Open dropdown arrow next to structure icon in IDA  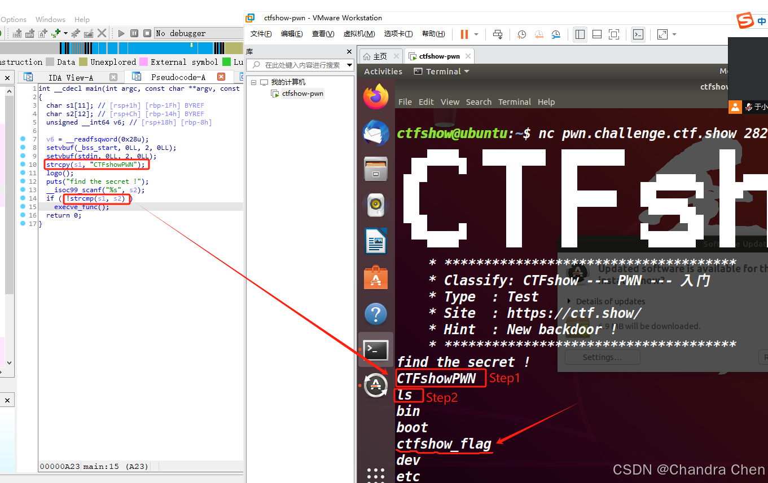(x=65, y=33)
